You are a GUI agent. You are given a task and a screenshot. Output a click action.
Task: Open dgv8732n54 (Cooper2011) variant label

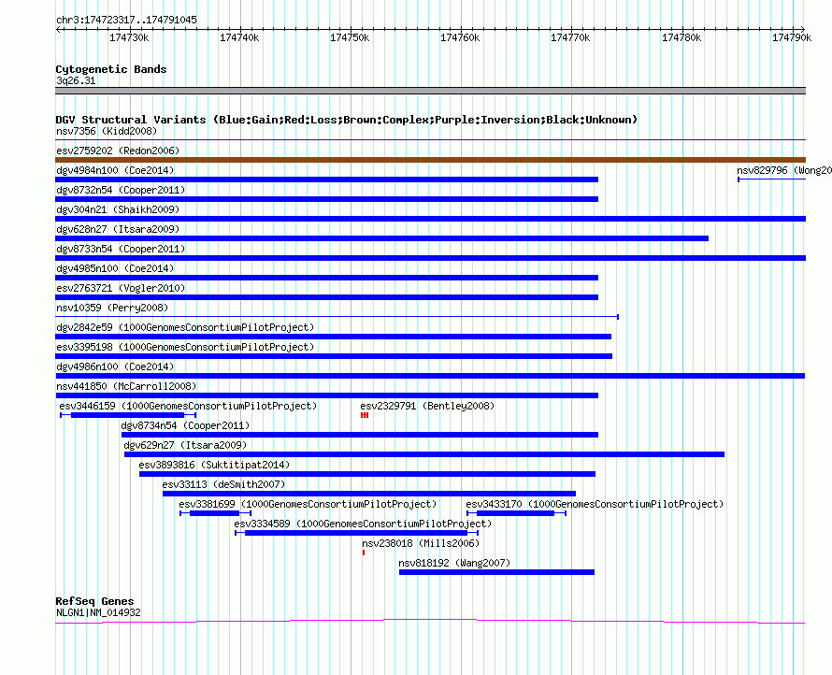(121, 190)
